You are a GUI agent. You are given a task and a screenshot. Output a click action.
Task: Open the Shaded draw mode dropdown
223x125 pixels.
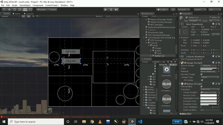(x=11, y=16)
